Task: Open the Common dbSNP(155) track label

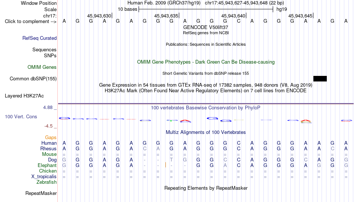Action: [x=33, y=79]
